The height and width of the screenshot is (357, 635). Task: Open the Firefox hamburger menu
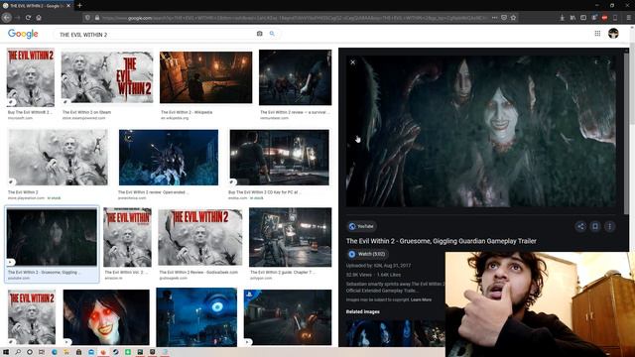(x=628, y=18)
